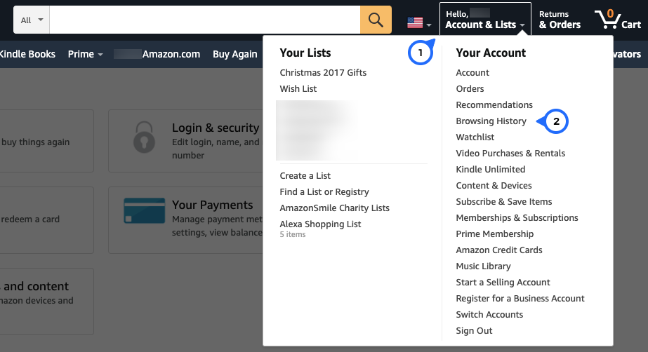Open the Prime dropdown in navigation bar
648x352 pixels.
[85, 54]
